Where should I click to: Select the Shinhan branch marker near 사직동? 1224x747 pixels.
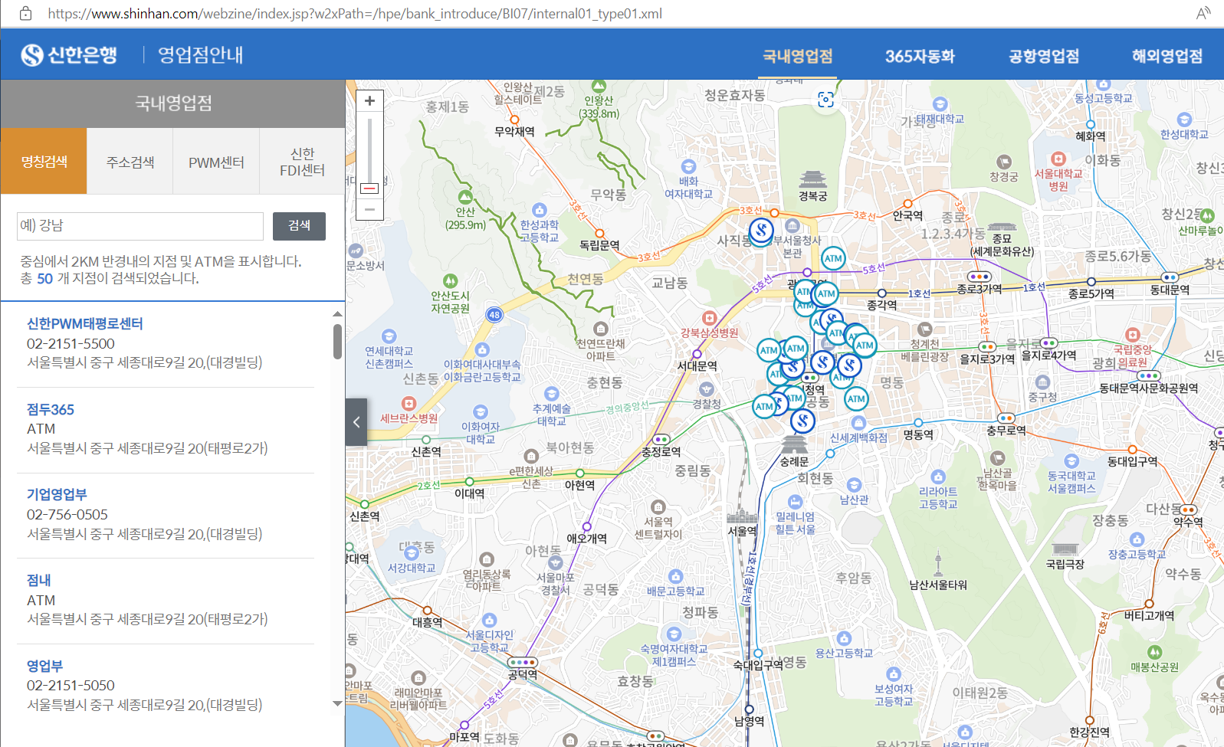coord(761,230)
